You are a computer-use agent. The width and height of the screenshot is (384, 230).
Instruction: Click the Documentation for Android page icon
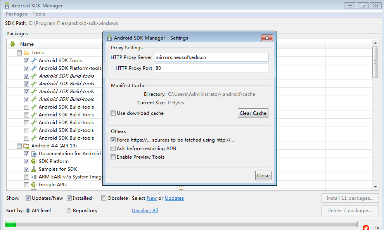click(x=34, y=154)
